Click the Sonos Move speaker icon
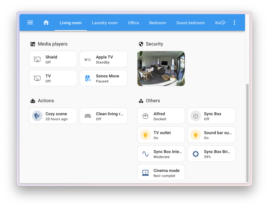This screenshot has height=208, width=269. pyautogui.click(x=87, y=78)
